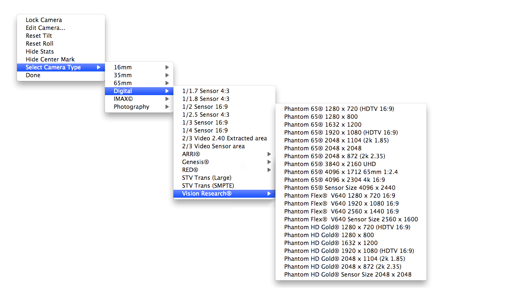This screenshot has width=531, height=299.
Task: Select Phantom HD Gold® 1920 x 1080 (HDTV 16:9)
Action: click(351, 251)
